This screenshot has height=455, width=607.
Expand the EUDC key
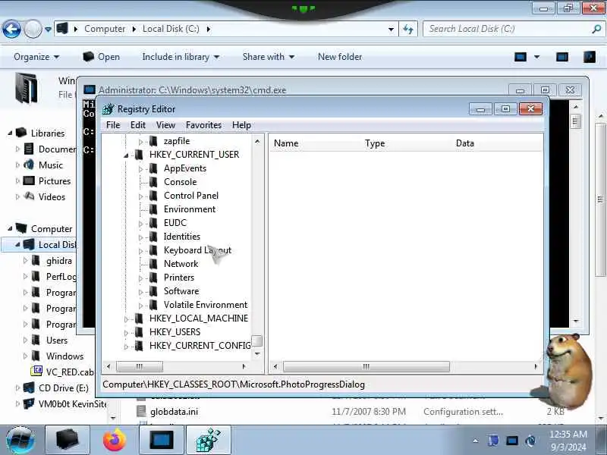coord(141,224)
